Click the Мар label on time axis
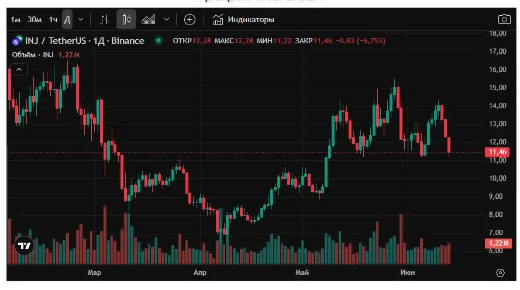Viewport: 520px width, 290px height. (x=95, y=272)
